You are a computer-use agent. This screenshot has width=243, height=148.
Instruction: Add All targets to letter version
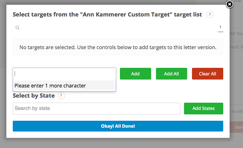(x=171, y=74)
